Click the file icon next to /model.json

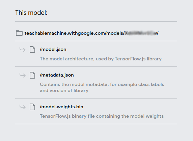point(32,50)
